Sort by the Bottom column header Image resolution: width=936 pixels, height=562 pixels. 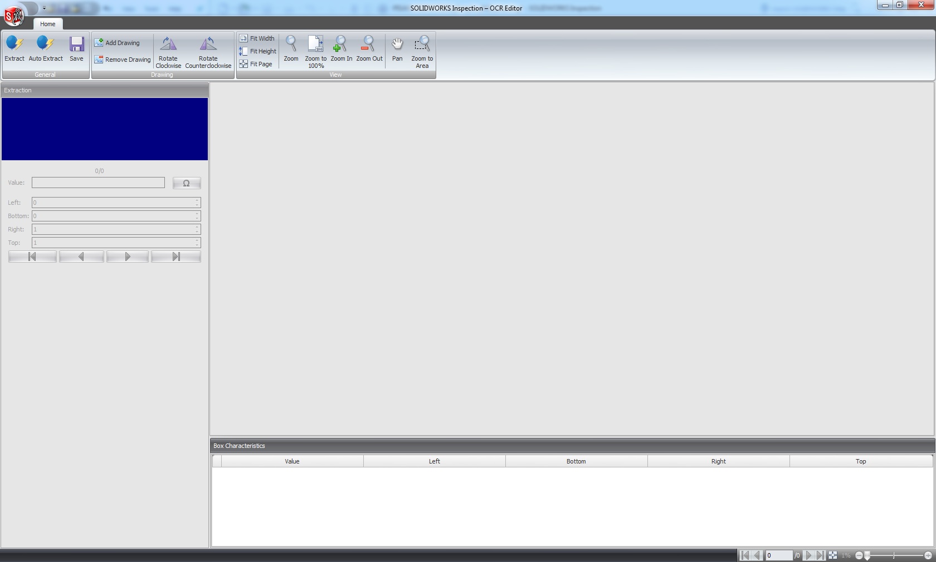point(576,461)
